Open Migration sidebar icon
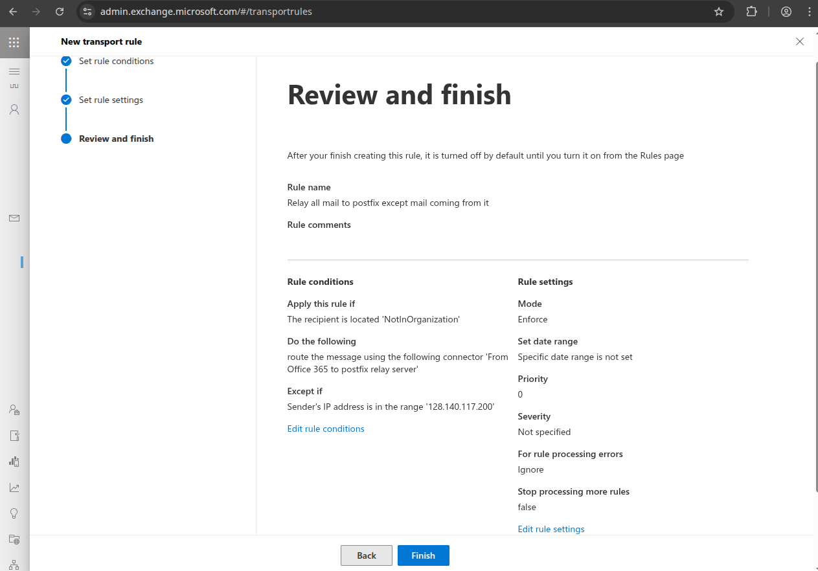Image resolution: width=818 pixels, height=571 pixels. pos(14,436)
